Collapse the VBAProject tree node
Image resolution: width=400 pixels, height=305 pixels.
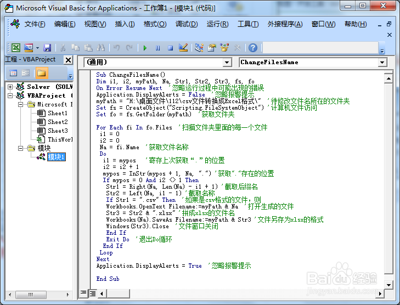point(10,95)
